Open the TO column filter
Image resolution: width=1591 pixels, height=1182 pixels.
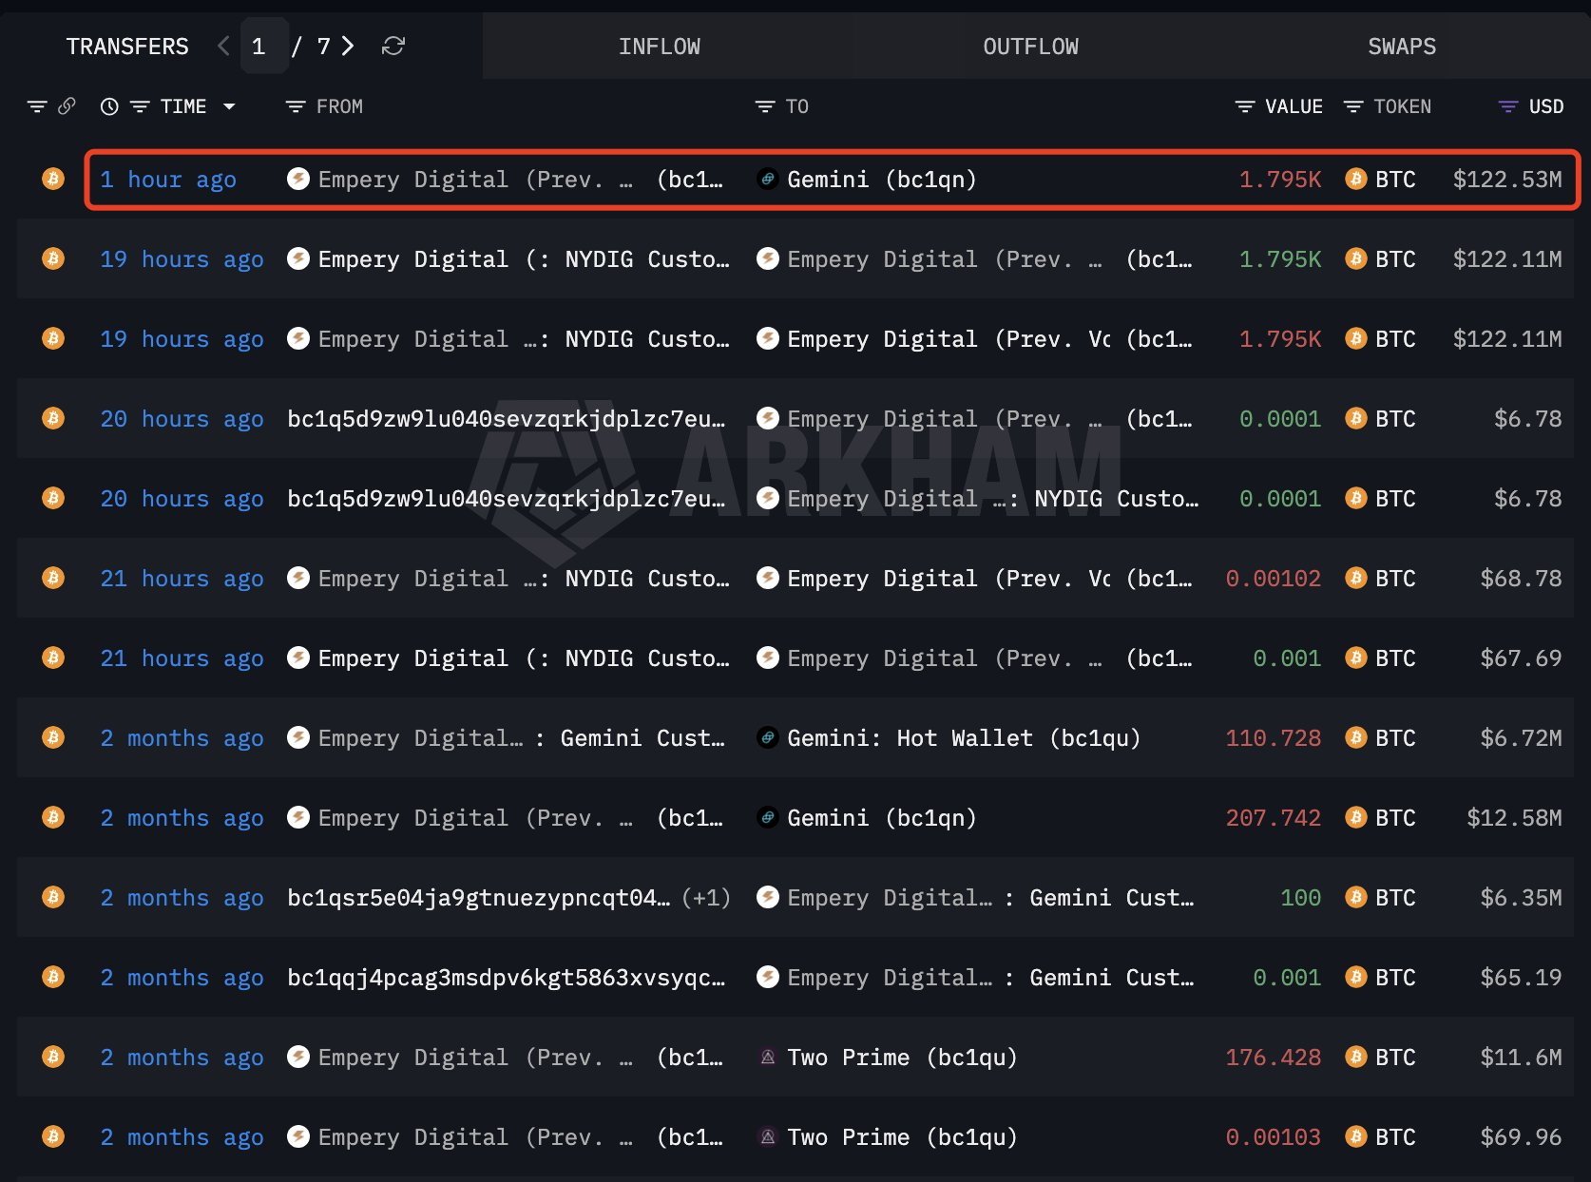click(x=765, y=106)
